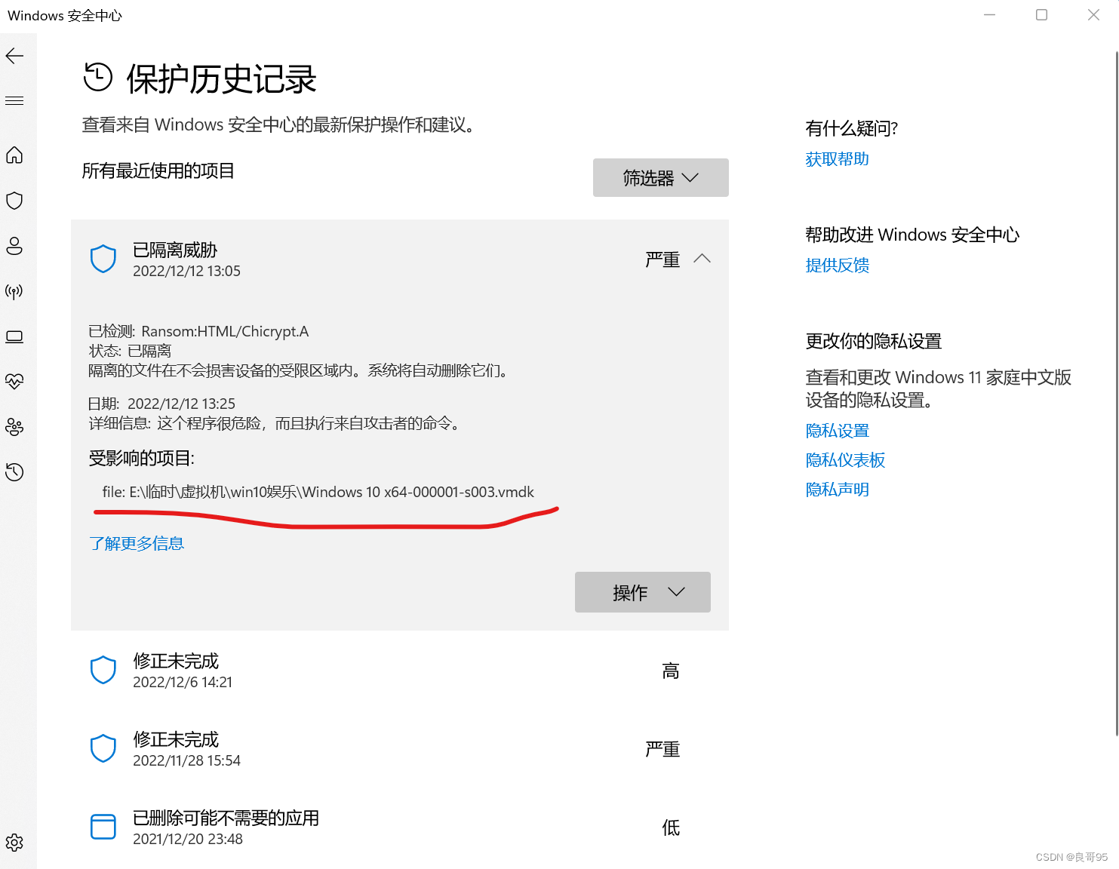Open Device performance & health heart icon
The height and width of the screenshot is (869, 1119).
(x=14, y=382)
